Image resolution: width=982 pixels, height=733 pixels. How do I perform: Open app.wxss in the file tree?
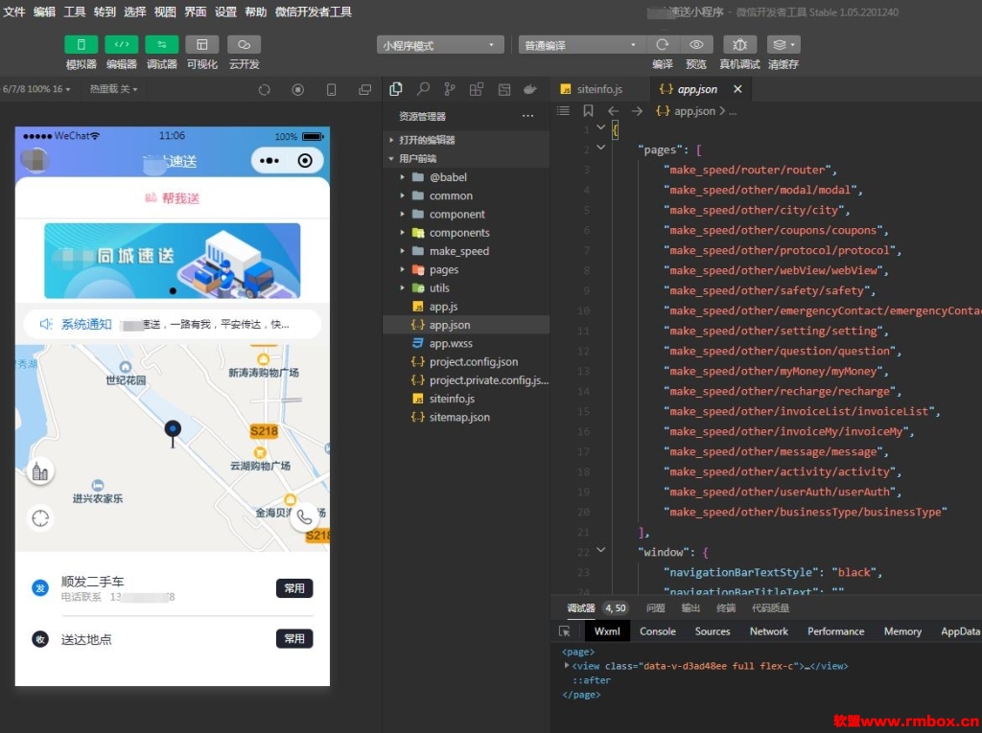tap(467, 343)
